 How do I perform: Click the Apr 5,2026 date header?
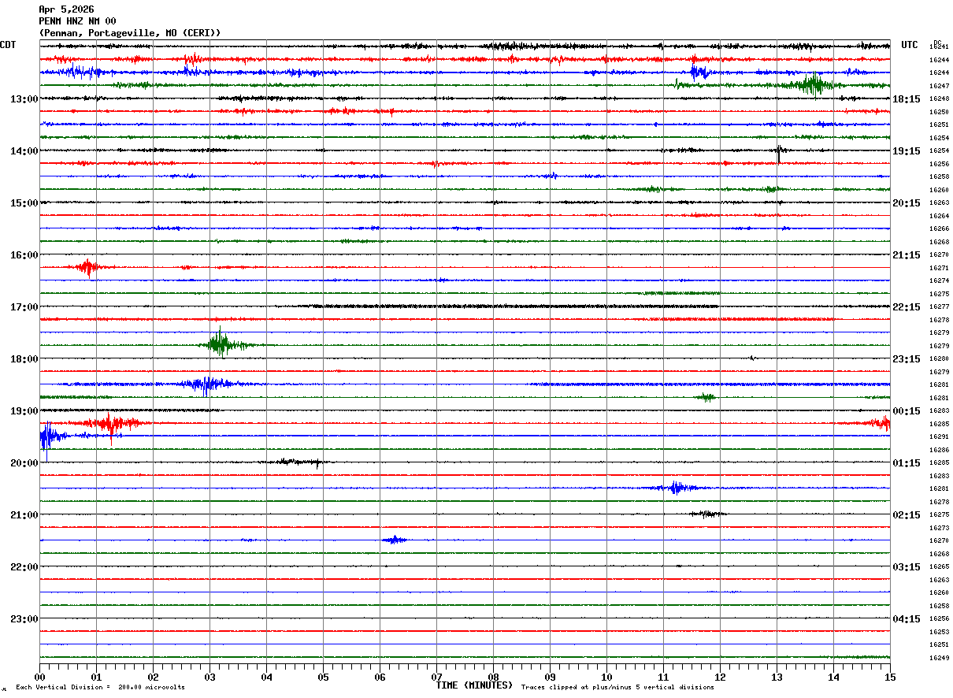click(66, 9)
